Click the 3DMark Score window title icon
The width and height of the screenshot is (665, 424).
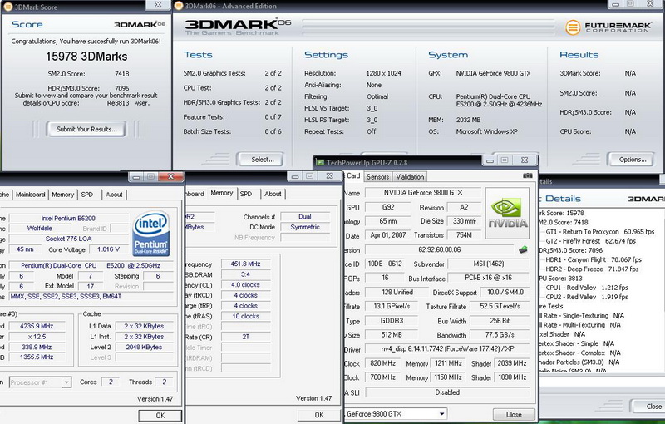(x=7, y=7)
